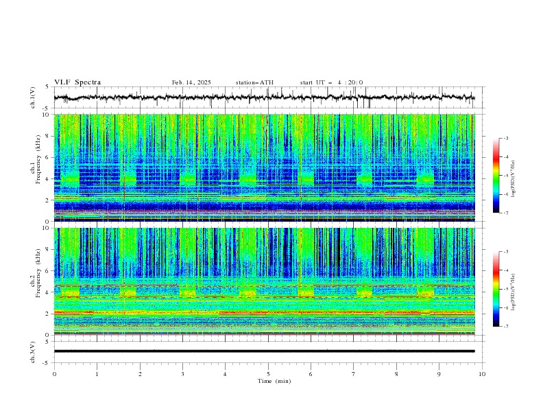543x420 pixels.
Task: Click inside the ch.2 spectrogram panel
Action: (265, 281)
